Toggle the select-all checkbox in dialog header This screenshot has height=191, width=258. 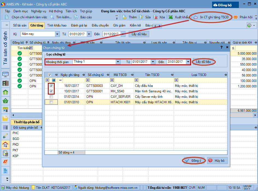(x=49, y=75)
